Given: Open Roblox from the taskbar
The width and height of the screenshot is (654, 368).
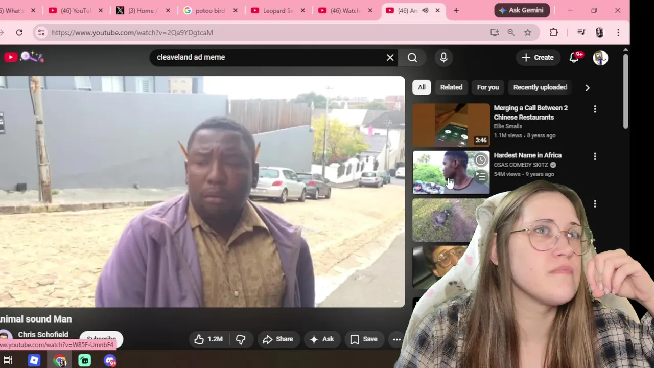Looking at the screenshot, I should (x=34, y=361).
